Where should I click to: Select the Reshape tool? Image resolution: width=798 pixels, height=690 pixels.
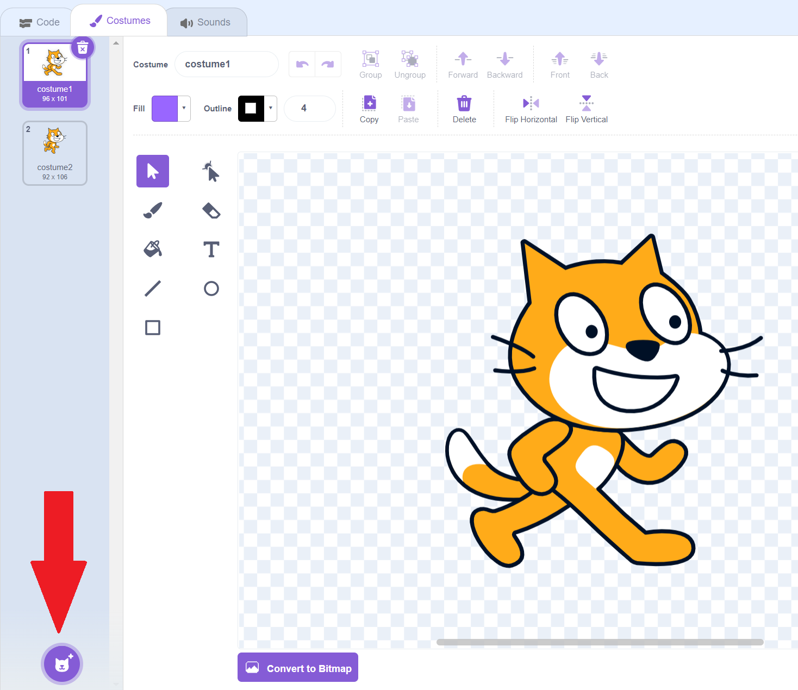[x=211, y=171]
